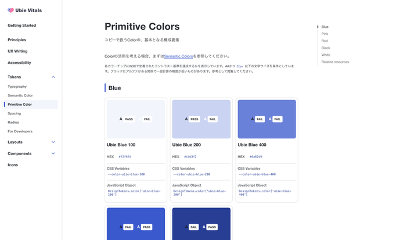This screenshot has height=240, width=418.
Task: Open the Spacing token page
Action: point(14,113)
